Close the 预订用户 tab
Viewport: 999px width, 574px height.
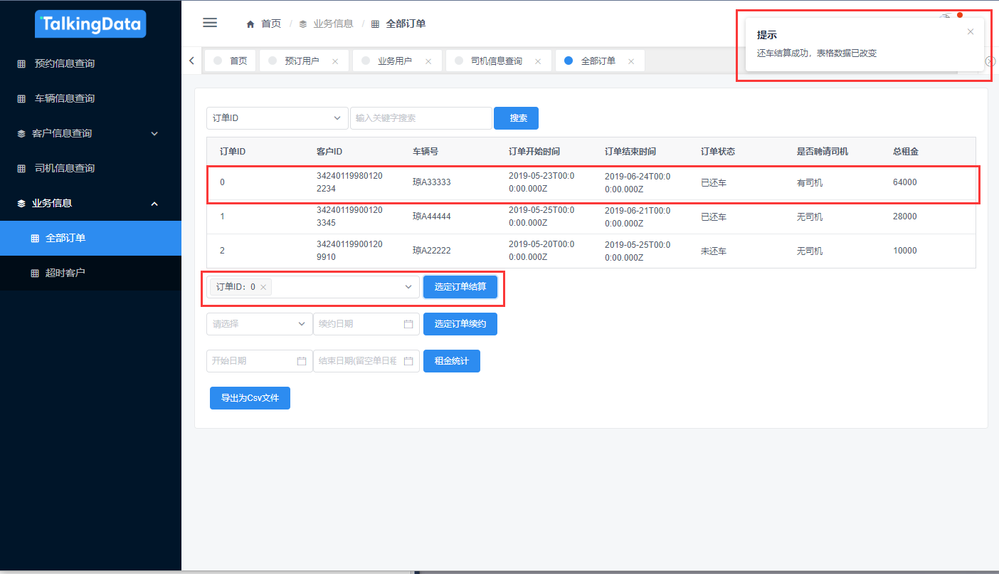coord(335,61)
